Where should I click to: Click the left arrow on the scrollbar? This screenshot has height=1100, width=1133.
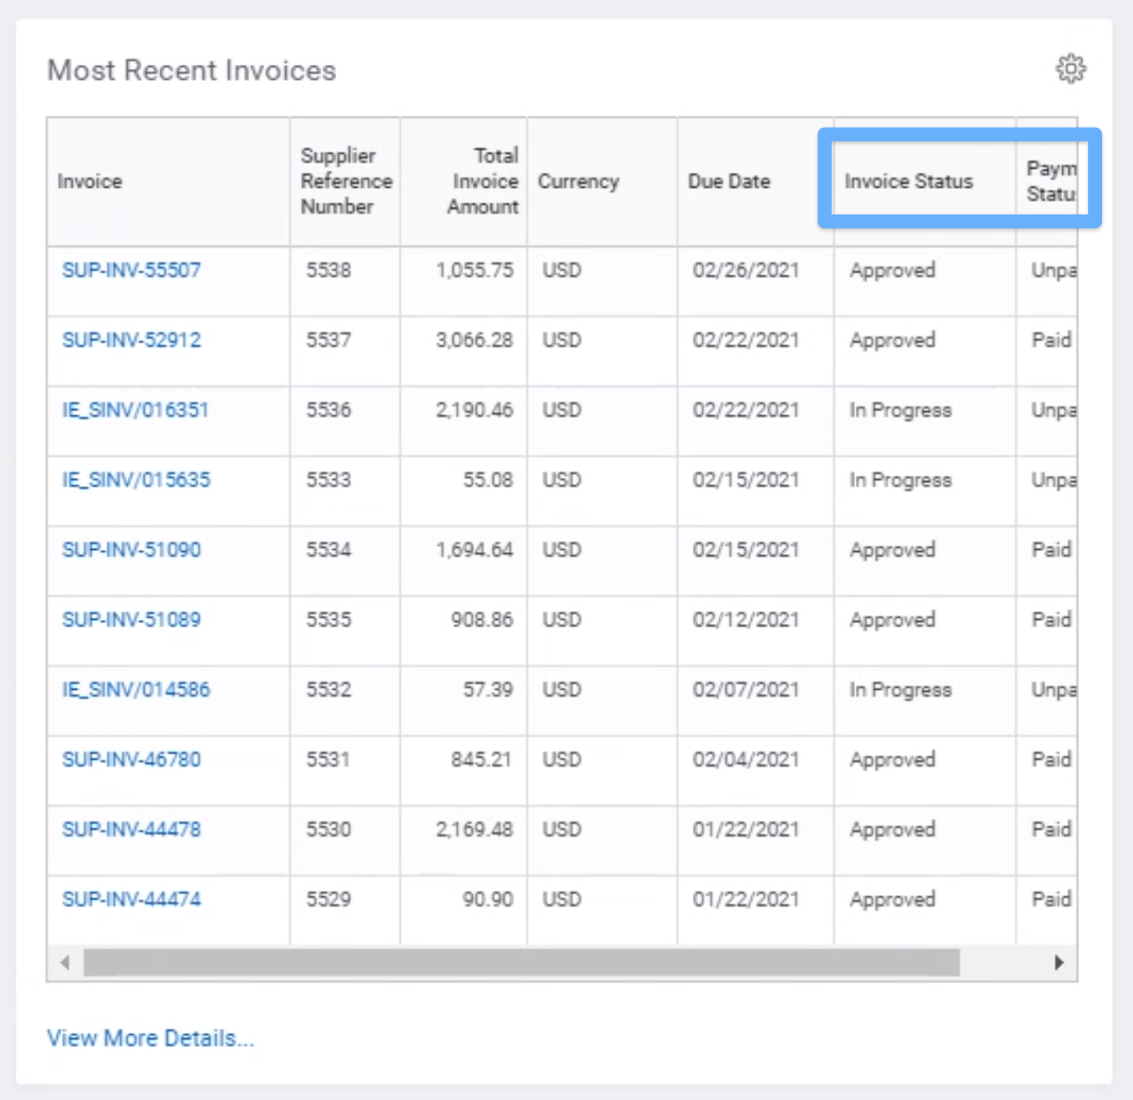[64, 963]
